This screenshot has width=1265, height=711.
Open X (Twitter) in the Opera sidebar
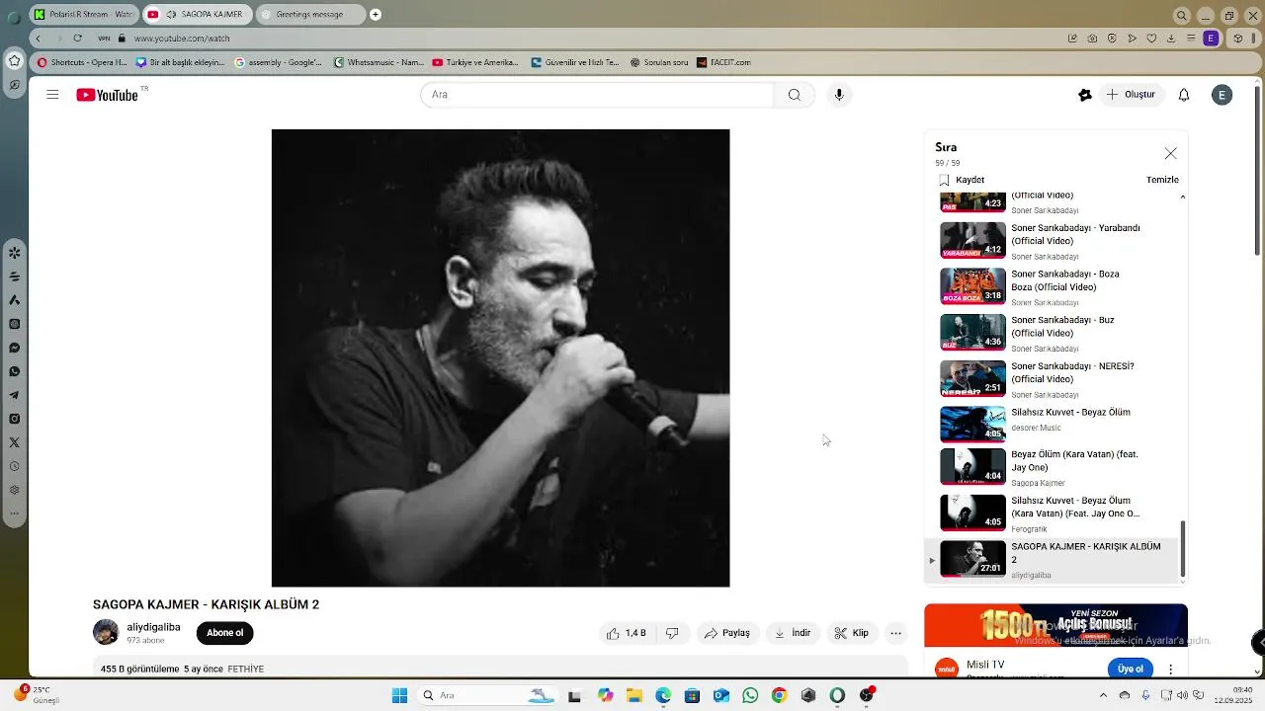(14, 442)
